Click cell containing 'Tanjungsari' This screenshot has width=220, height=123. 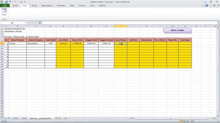[36, 43]
